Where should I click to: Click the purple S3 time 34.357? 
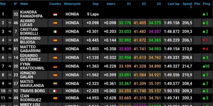point(155,32)
